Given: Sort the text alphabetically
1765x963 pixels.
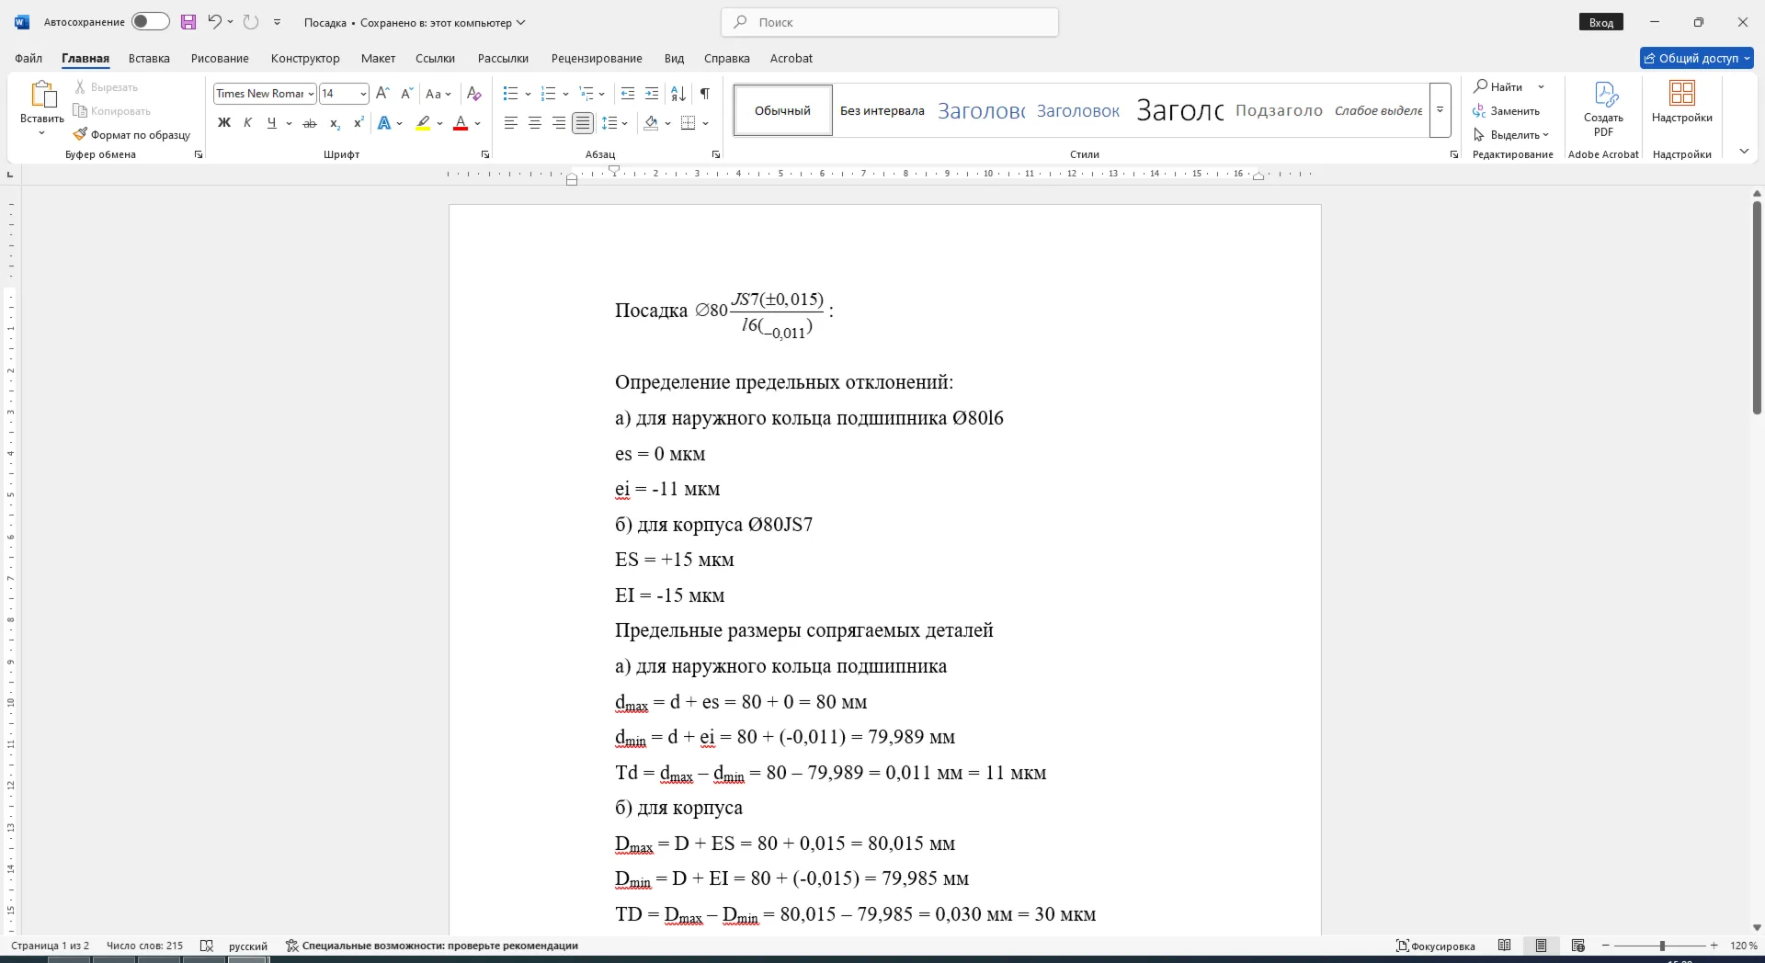Looking at the screenshot, I should (x=678, y=94).
